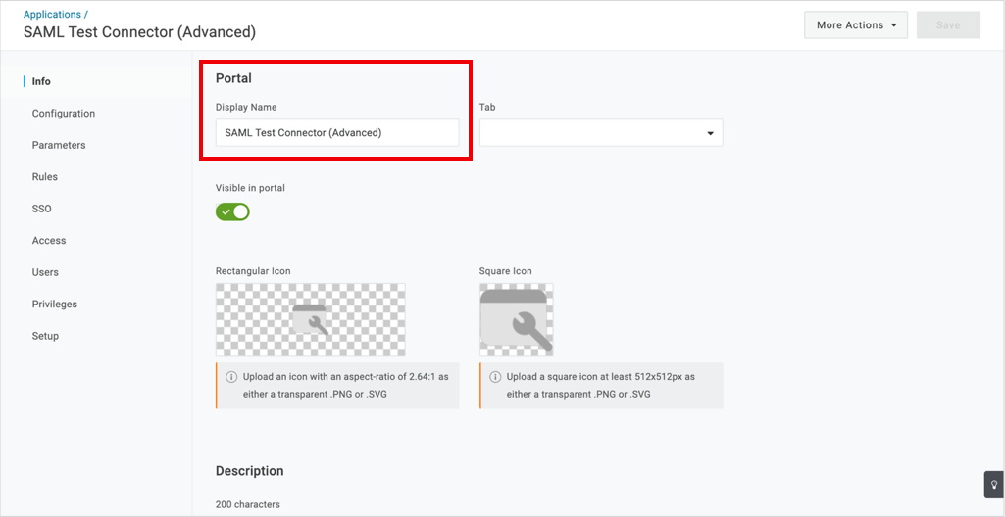
Task: Click the Rectangular Icon upload placeholder
Action: point(310,320)
